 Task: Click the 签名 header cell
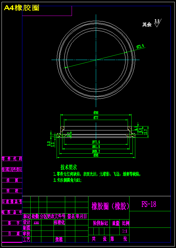(71, 216)
